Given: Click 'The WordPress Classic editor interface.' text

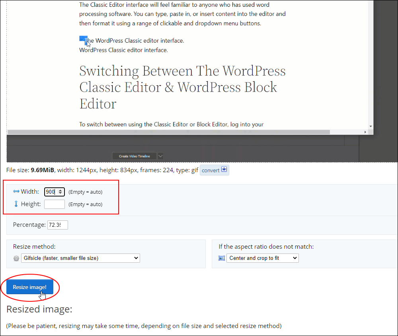Looking at the screenshot, I should click(x=134, y=41).
